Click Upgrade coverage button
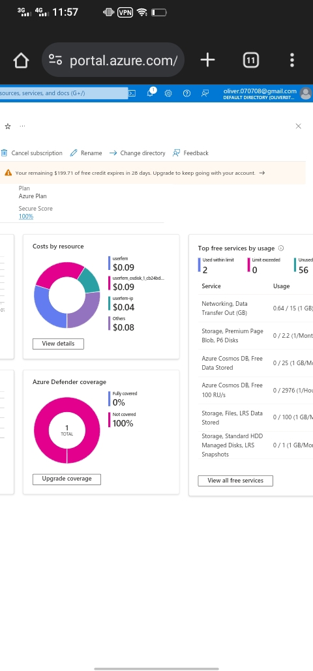The width and height of the screenshot is (313, 671). pyautogui.click(x=67, y=479)
